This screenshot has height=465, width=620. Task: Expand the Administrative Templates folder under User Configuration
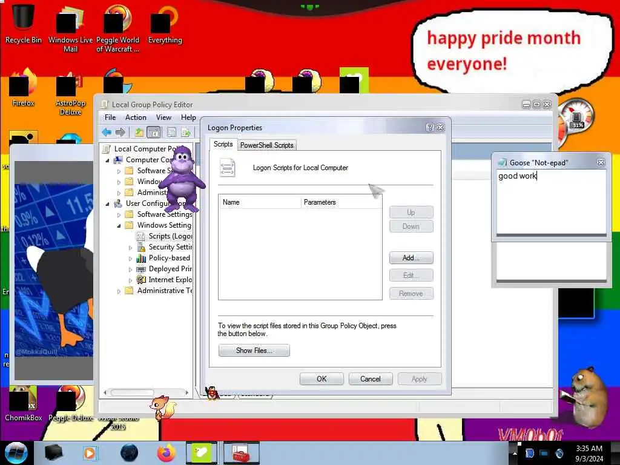click(x=119, y=291)
